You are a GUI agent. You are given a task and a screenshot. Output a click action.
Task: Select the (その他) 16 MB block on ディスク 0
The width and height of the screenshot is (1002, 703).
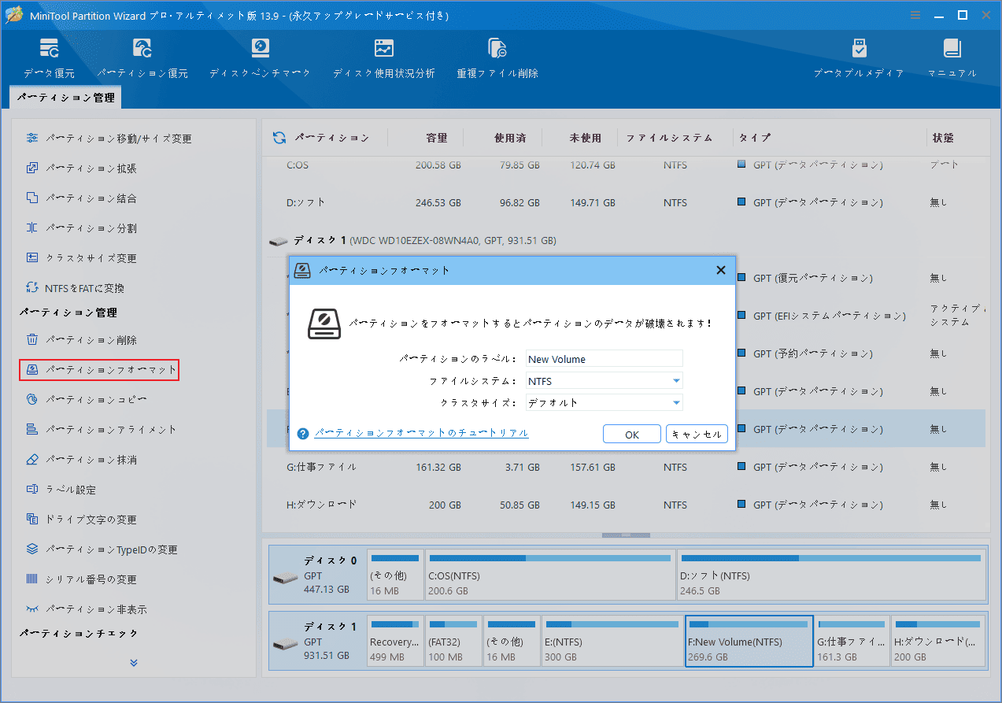[396, 575]
